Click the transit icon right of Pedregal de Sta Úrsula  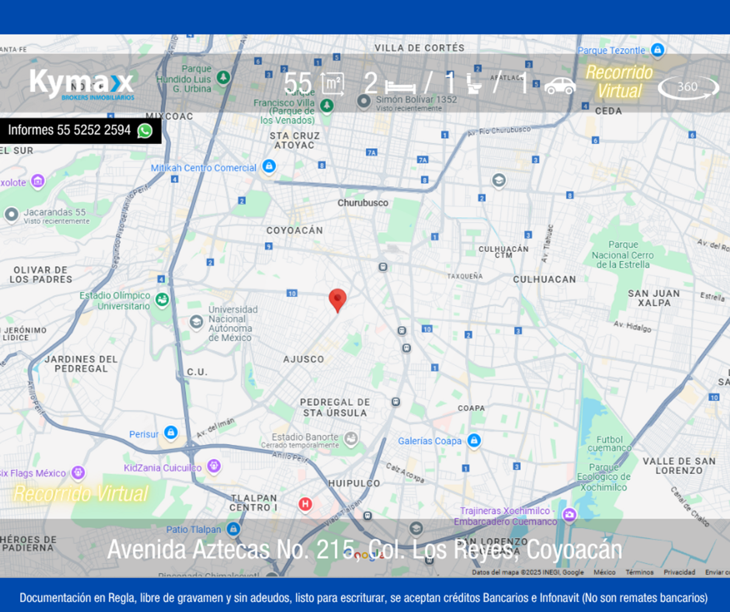tap(396, 402)
